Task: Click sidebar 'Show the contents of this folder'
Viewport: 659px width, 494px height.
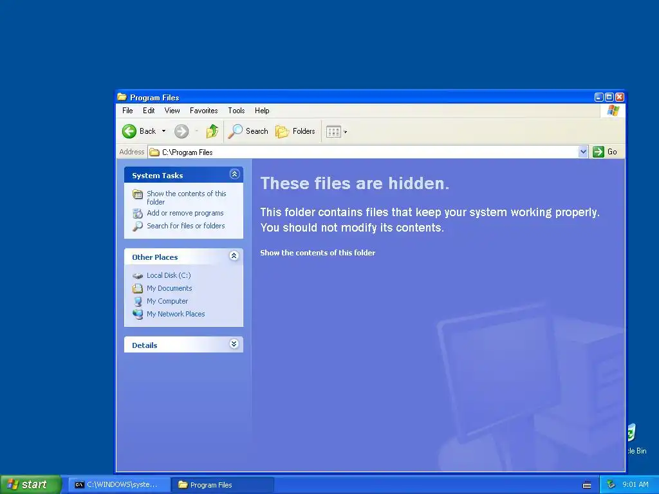Action: pos(186,197)
